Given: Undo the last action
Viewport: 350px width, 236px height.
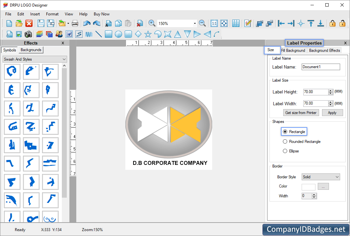Looking at the screenshot, I should click(87, 23).
